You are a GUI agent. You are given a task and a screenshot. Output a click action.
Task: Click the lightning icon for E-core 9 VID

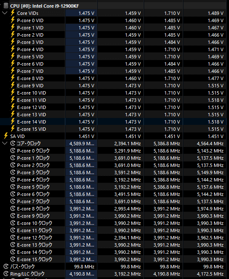tap(13, 86)
